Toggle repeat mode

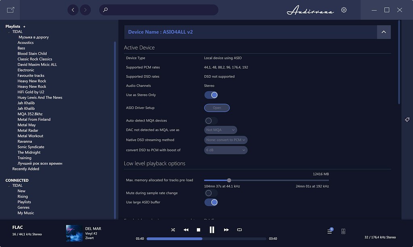(x=240, y=230)
